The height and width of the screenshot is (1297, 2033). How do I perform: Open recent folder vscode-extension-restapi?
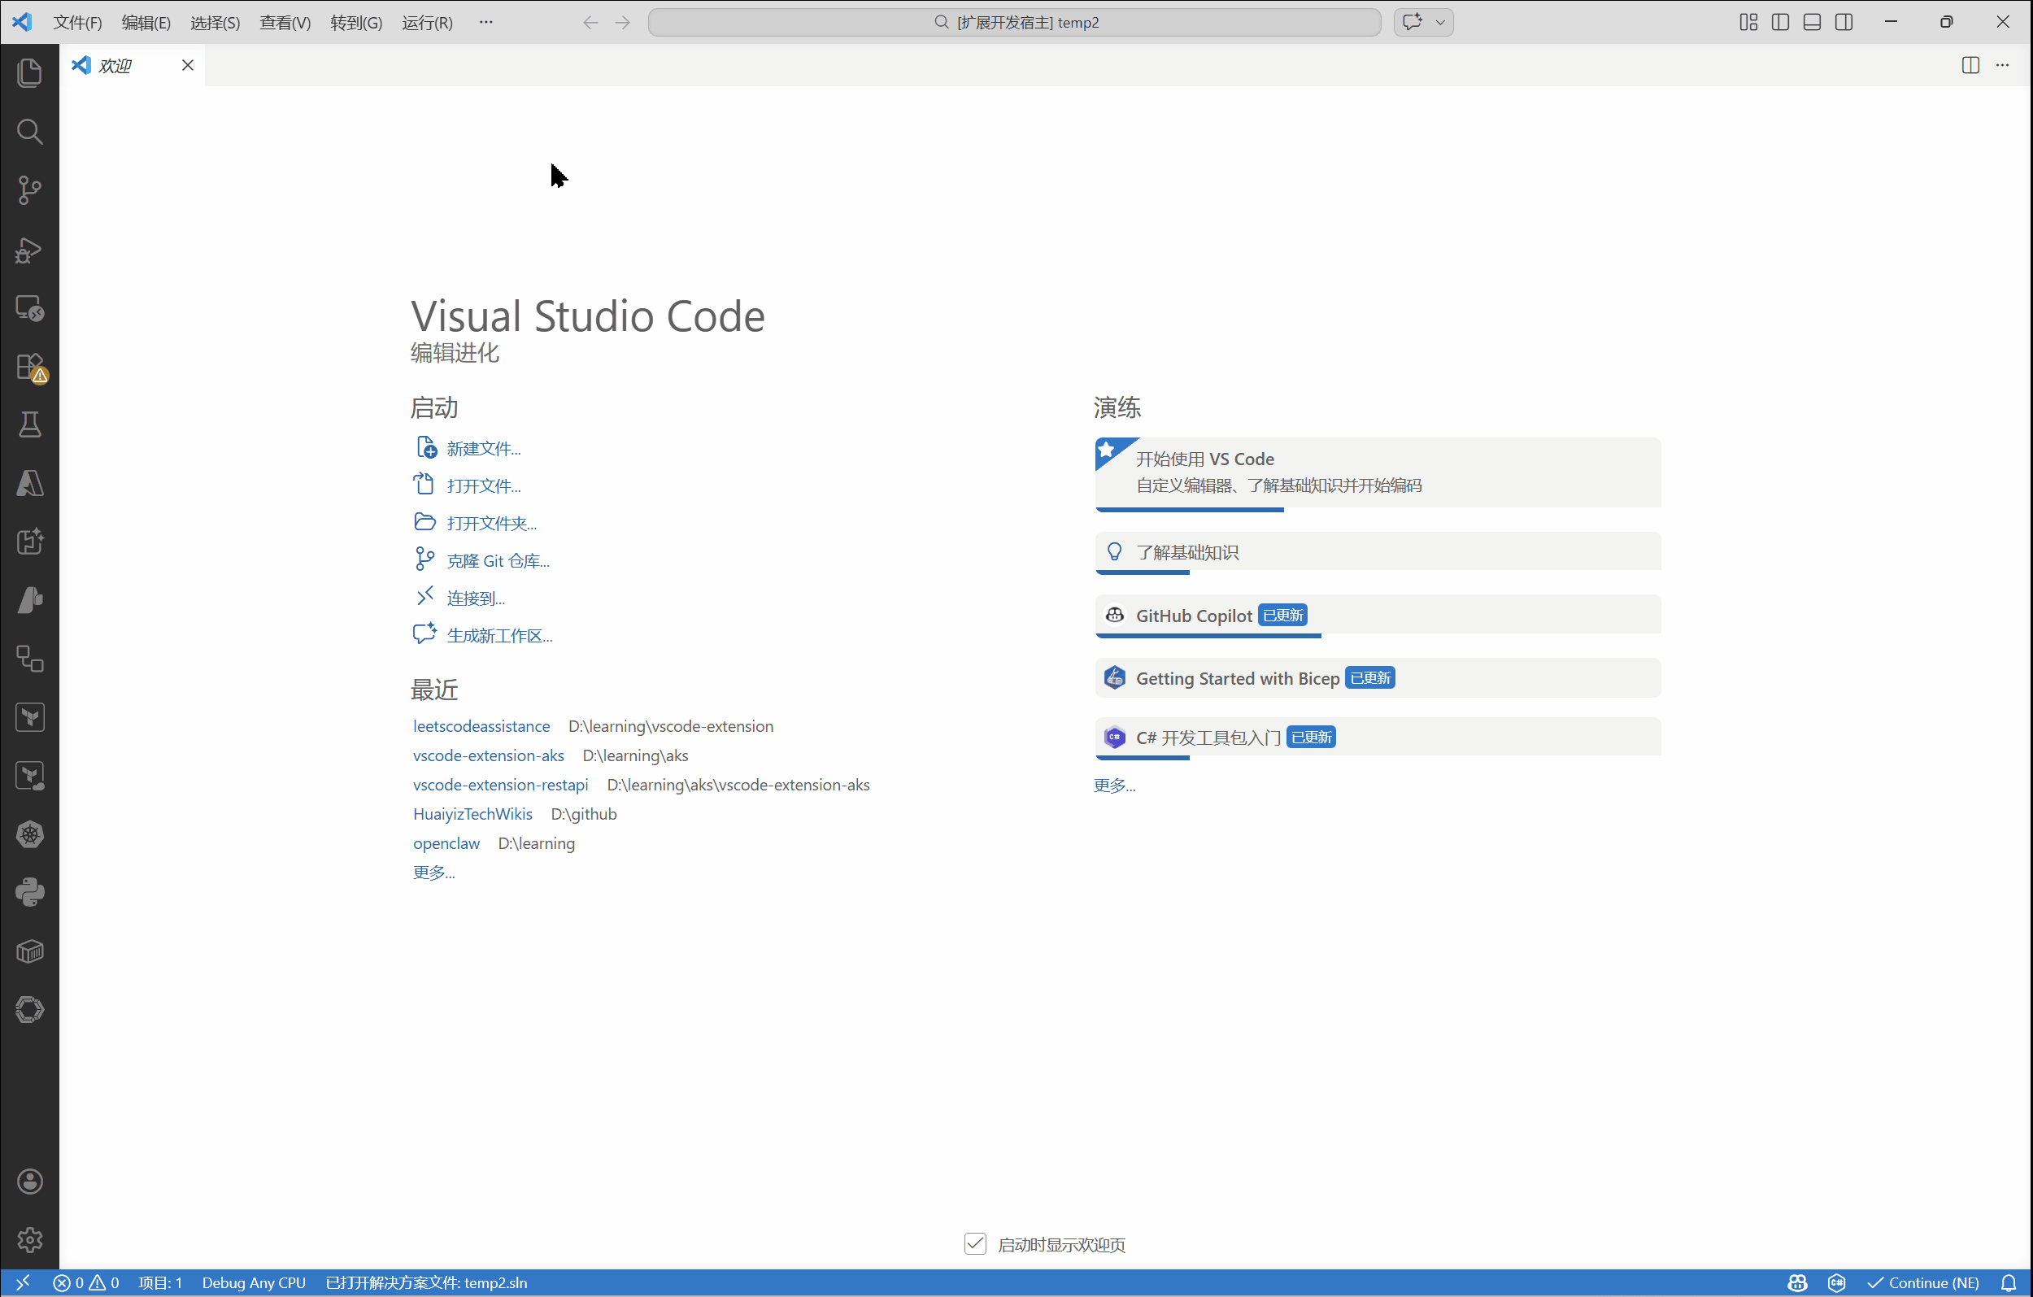tap(501, 785)
